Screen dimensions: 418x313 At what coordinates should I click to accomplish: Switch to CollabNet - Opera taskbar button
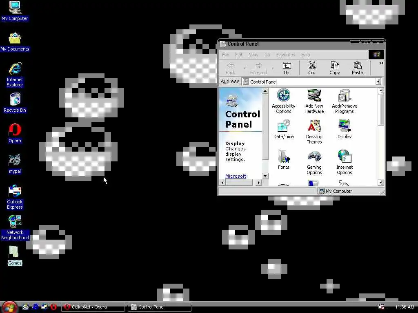click(93, 307)
